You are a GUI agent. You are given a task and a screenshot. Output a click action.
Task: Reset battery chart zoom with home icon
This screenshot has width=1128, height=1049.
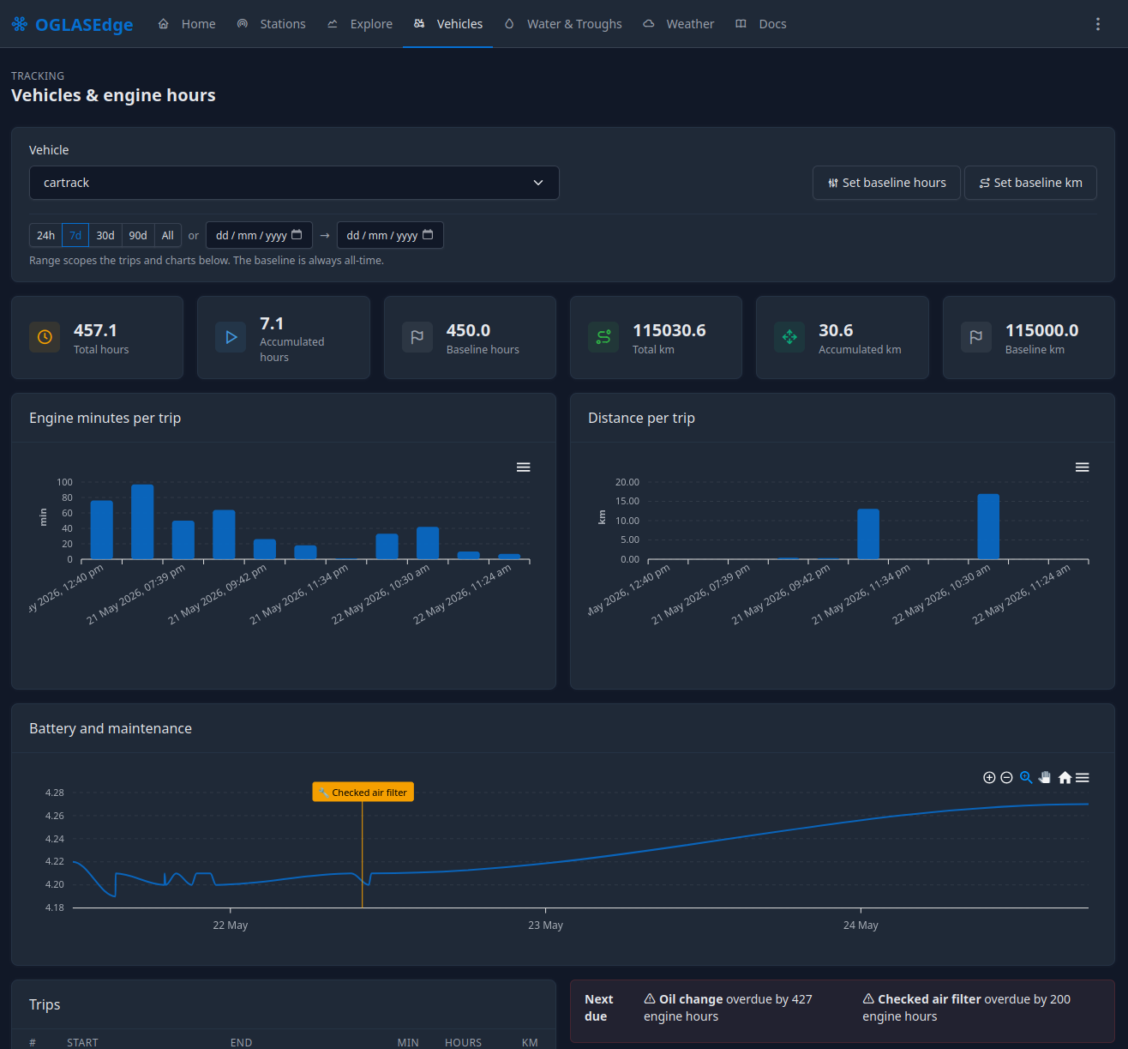tap(1065, 777)
